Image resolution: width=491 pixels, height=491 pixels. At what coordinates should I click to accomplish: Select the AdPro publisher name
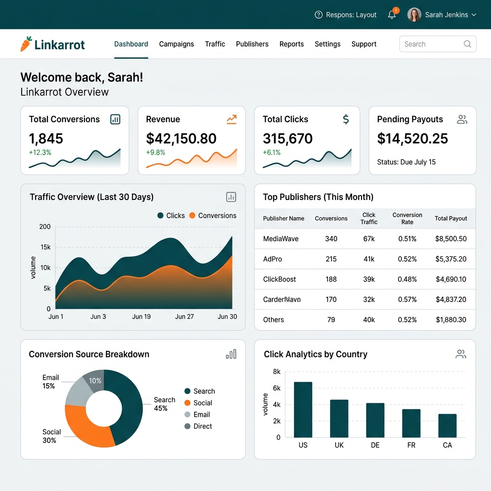click(272, 259)
